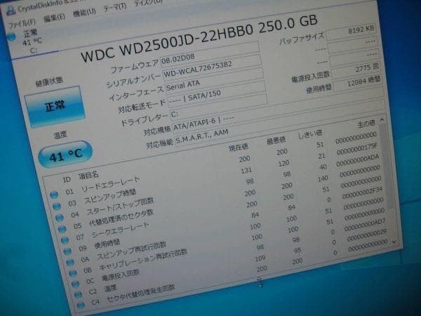
Task: Click the 生の値 column header
Action: coord(366,124)
